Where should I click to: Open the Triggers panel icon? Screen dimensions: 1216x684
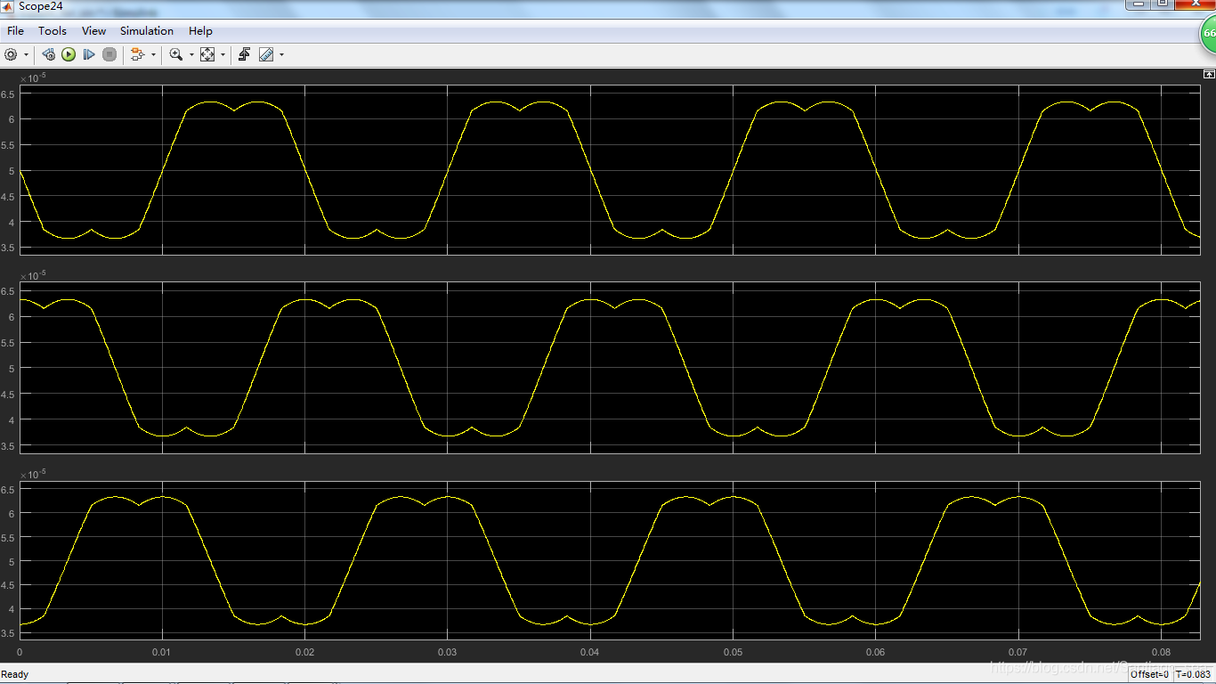(244, 54)
